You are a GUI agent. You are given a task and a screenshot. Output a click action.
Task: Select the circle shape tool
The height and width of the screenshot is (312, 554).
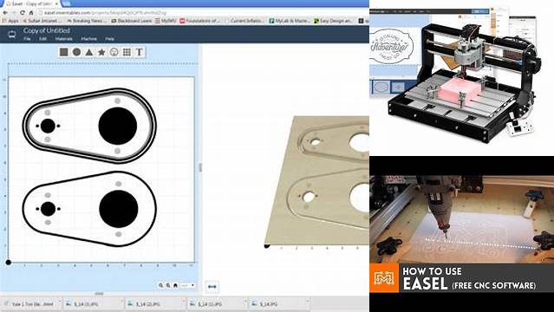point(76,52)
